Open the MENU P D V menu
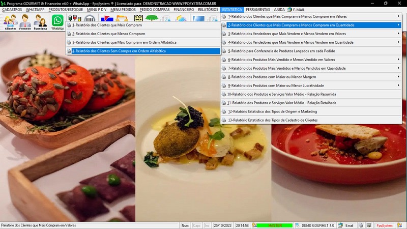Image resolution: width=407 pixels, height=229 pixels. pyautogui.click(x=97, y=10)
